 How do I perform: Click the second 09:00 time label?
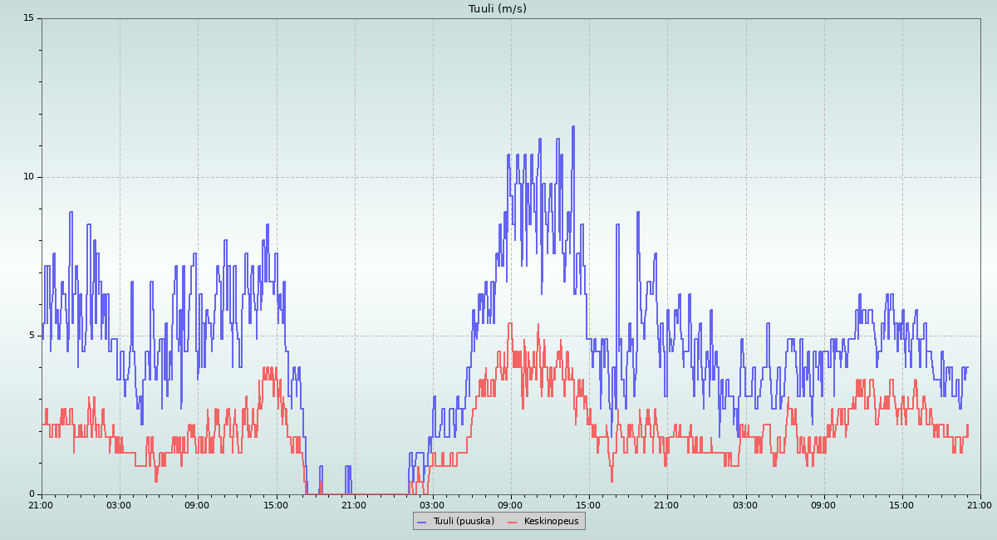[510, 504]
